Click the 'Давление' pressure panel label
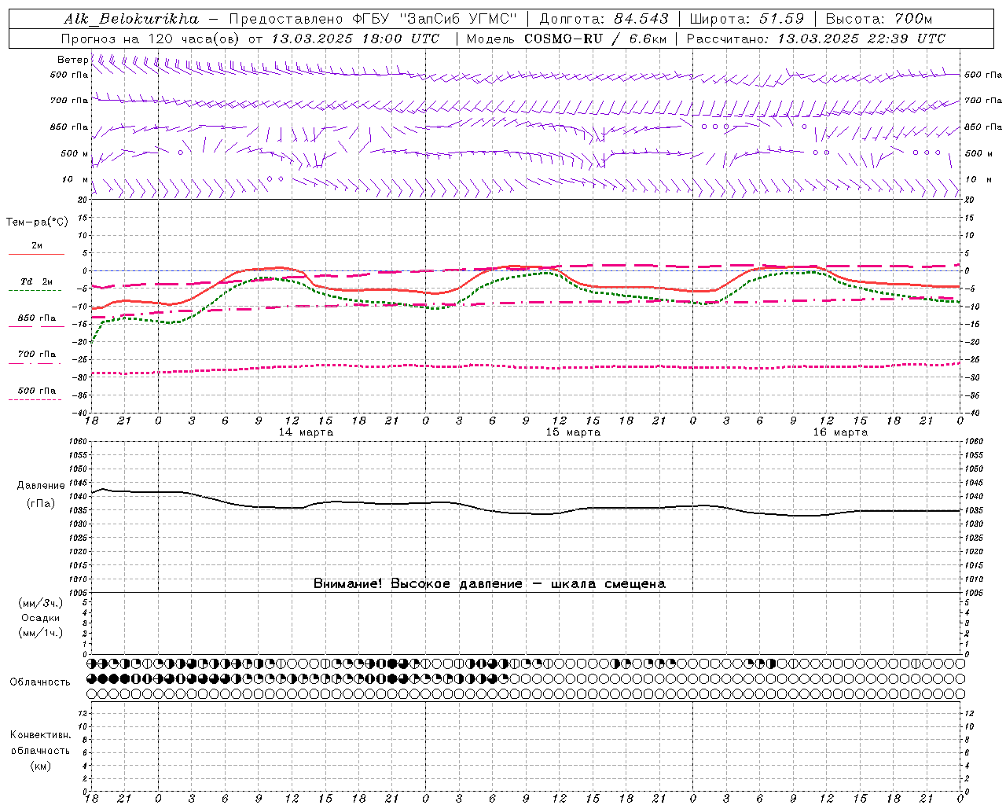The width and height of the screenshot is (1006, 805). point(41,486)
